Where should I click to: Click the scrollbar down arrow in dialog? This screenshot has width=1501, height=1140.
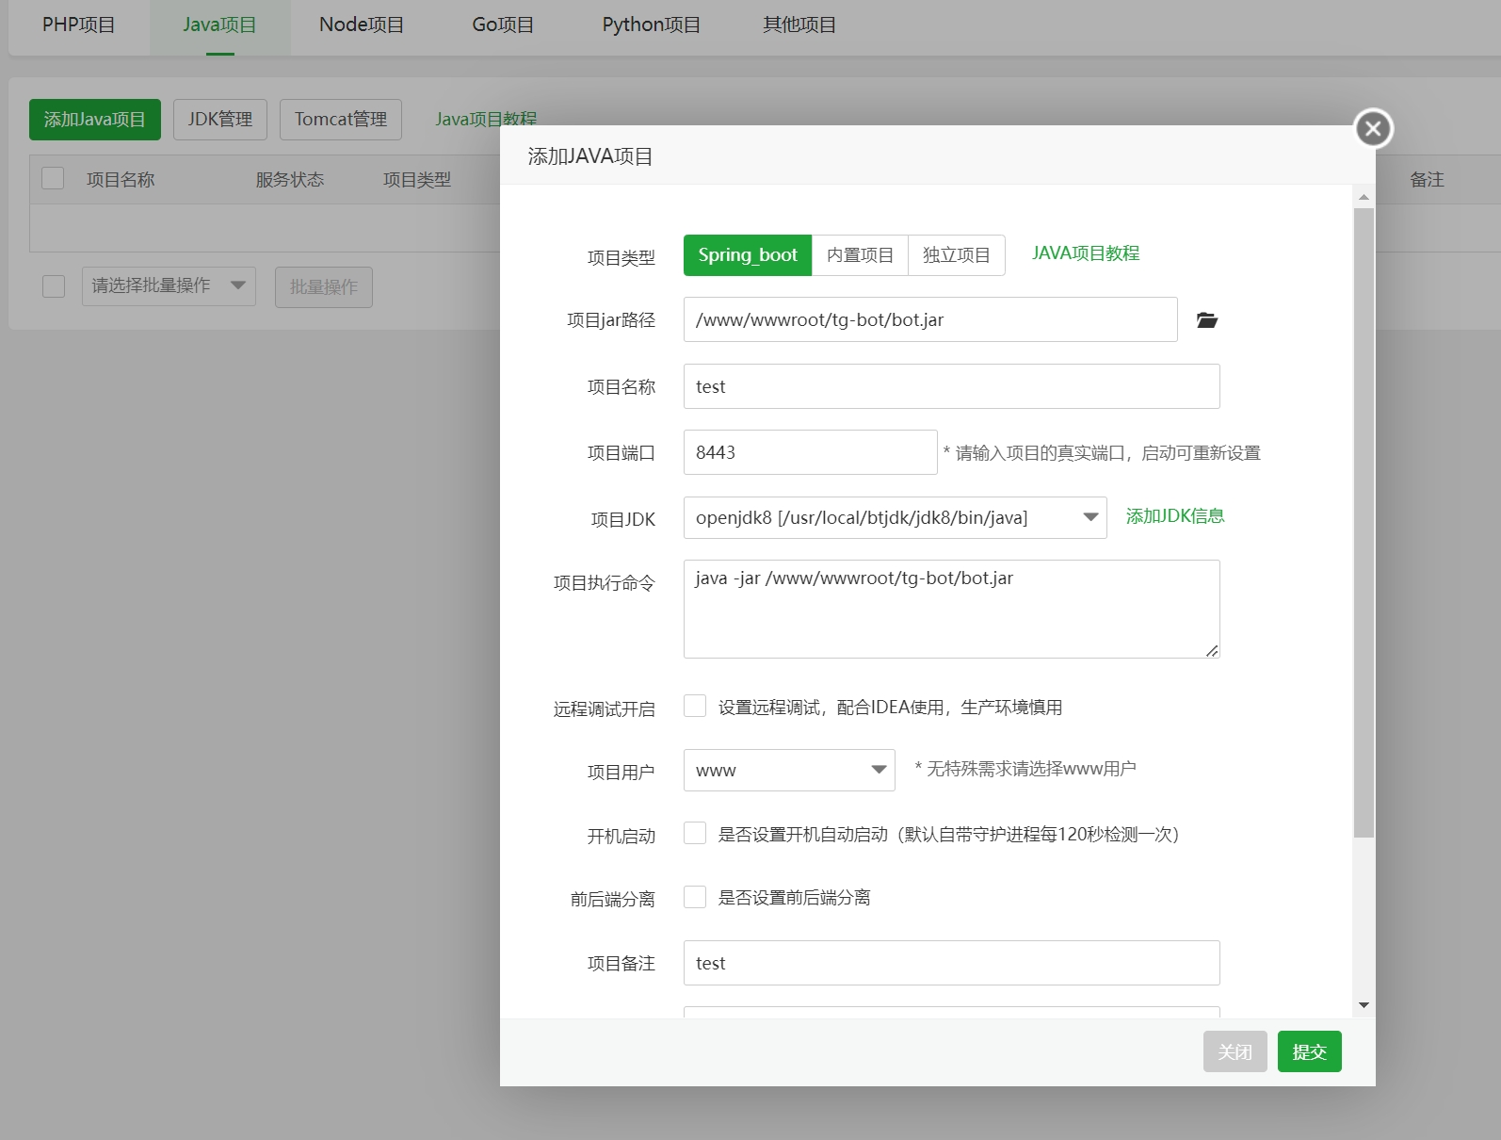(1364, 1005)
